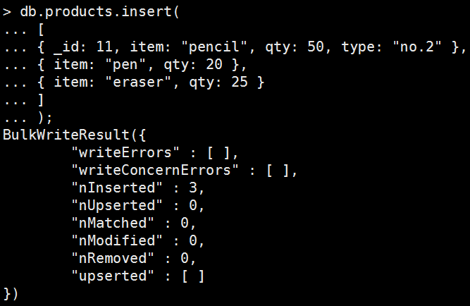Click the "writeErrors" key
This screenshot has width=470, height=306.
(125, 153)
